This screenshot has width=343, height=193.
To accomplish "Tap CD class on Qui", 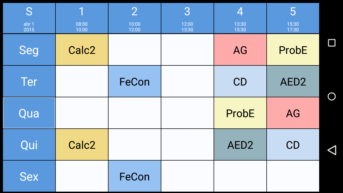I will pyautogui.click(x=293, y=145).
